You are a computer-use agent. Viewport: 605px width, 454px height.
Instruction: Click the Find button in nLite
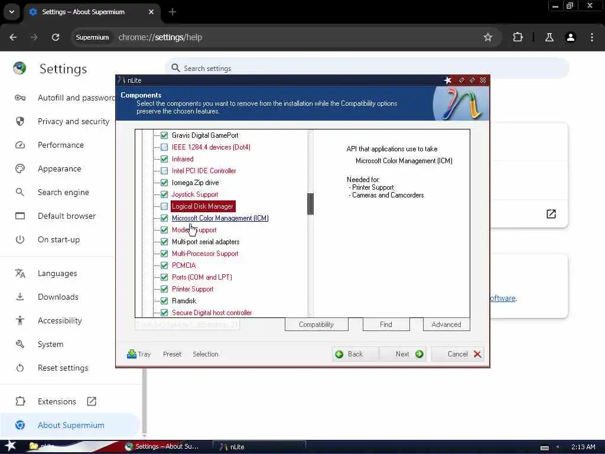click(386, 325)
